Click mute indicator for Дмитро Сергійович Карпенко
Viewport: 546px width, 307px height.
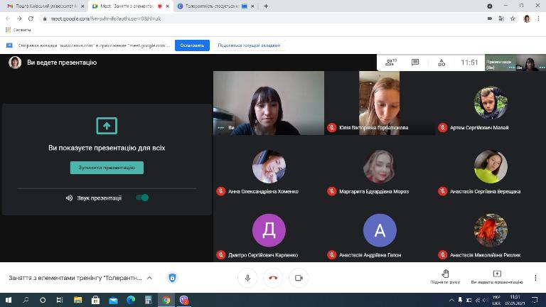point(221,255)
